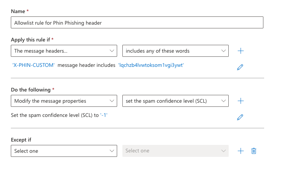This screenshot has height=186, width=291.
Task: Click the 'Except if' section label
Action: click(21, 140)
